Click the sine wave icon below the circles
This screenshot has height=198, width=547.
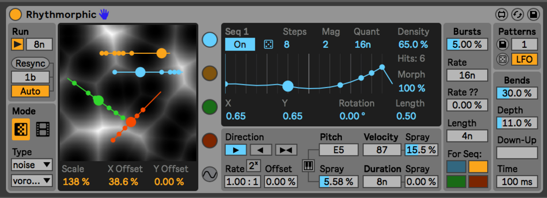tap(210, 174)
